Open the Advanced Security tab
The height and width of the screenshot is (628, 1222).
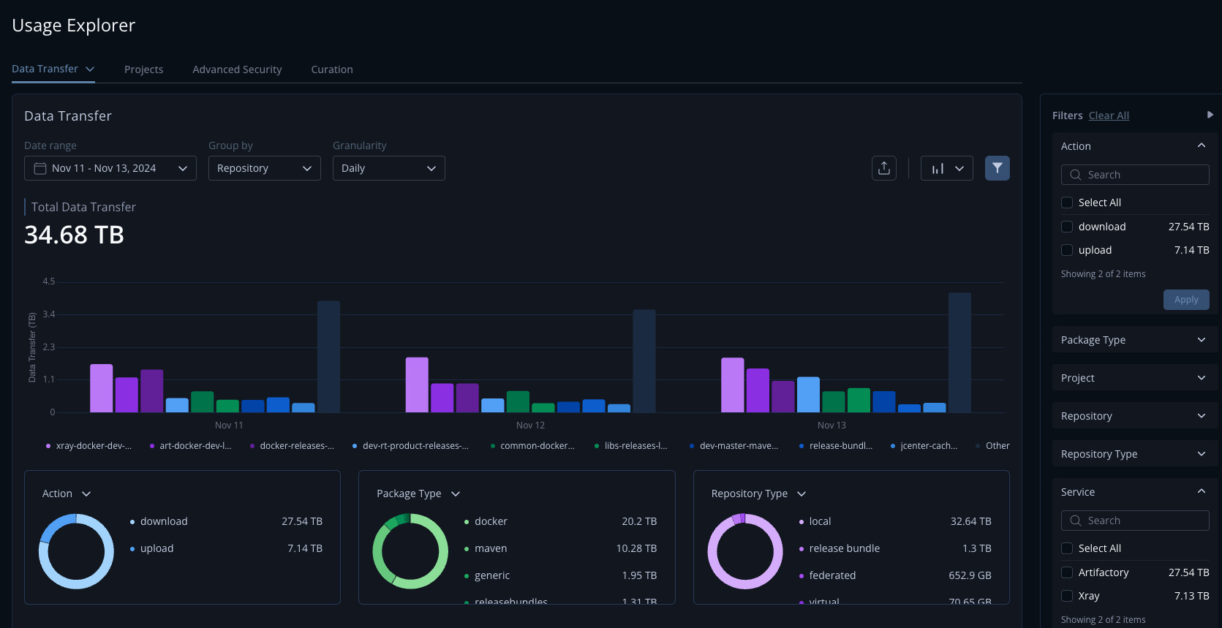[x=237, y=69]
